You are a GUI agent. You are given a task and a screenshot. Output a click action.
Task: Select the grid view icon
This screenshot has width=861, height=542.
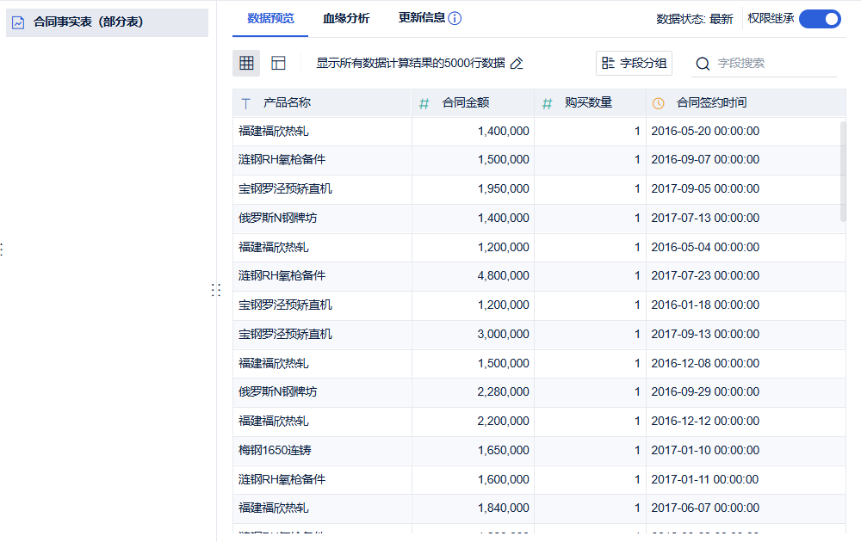click(x=245, y=63)
